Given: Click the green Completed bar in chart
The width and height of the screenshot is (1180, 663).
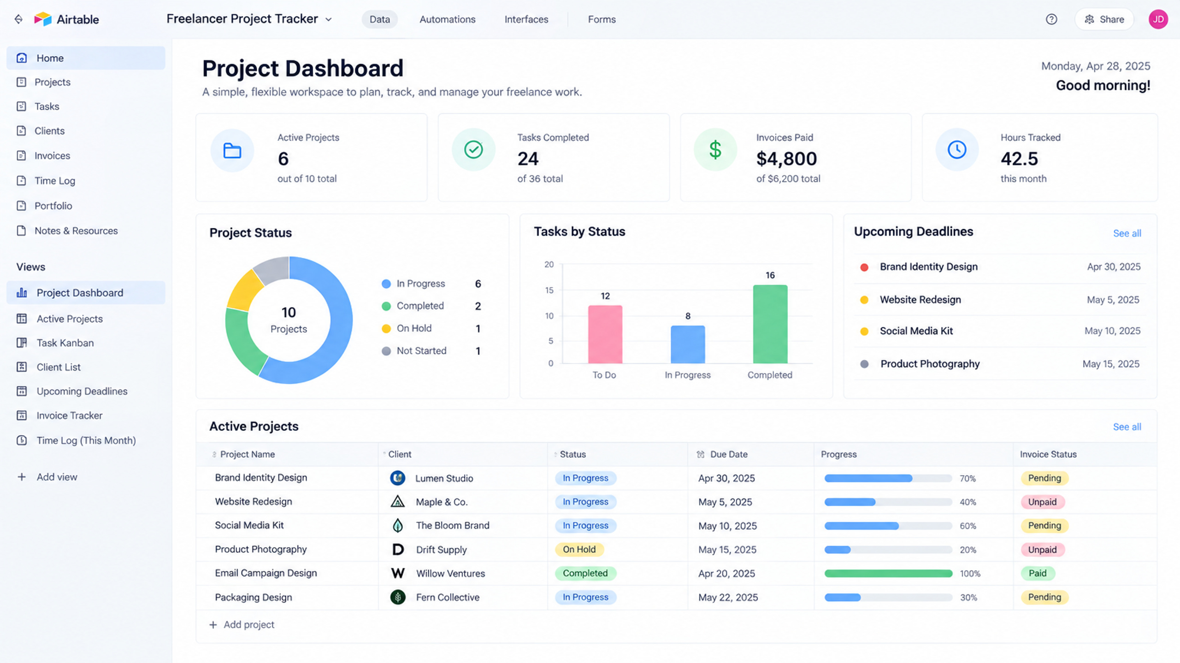Looking at the screenshot, I should [x=770, y=324].
